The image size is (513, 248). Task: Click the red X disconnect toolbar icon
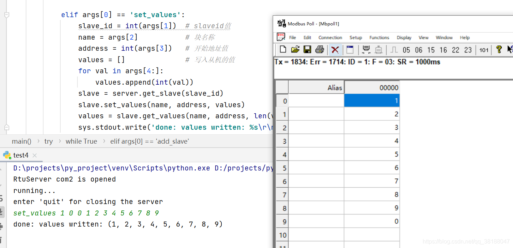click(x=335, y=50)
